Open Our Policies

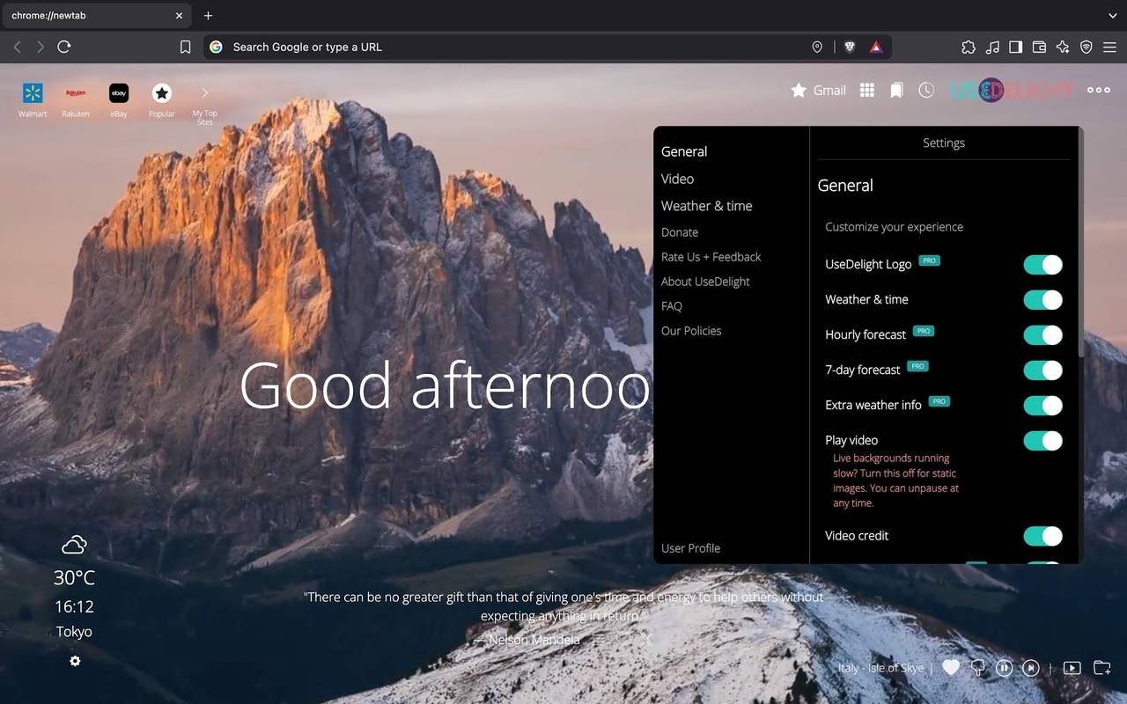pos(691,331)
